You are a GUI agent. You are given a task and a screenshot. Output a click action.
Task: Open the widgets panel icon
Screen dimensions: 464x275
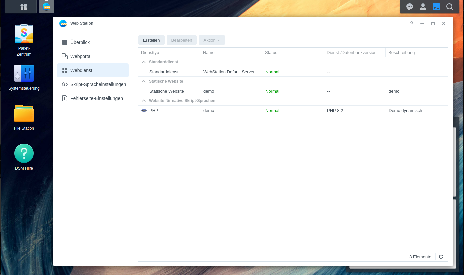click(x=436, y=7)
